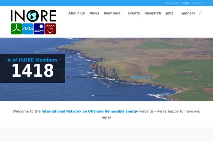Open My Account in top bar
Viewport: 213px width, 142px height.
point(172,3)
